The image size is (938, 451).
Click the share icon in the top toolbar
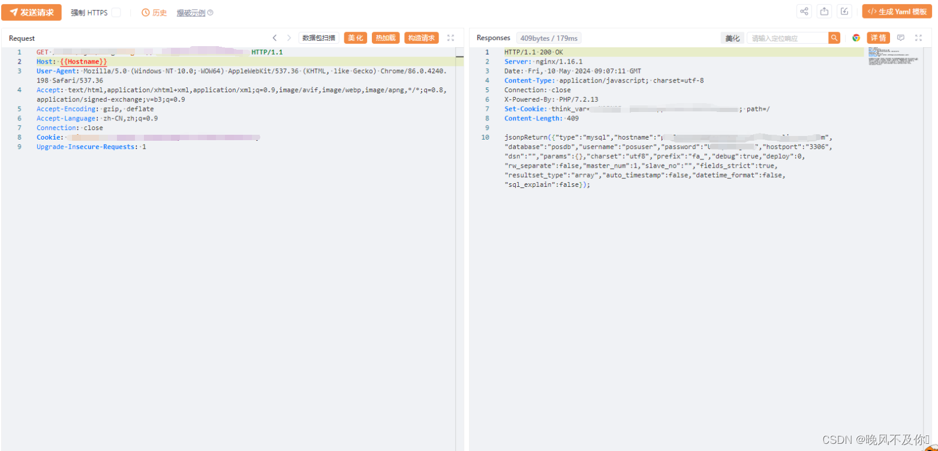click(804, 11)
